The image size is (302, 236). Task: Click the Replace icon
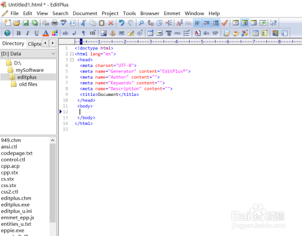[150, 23]
